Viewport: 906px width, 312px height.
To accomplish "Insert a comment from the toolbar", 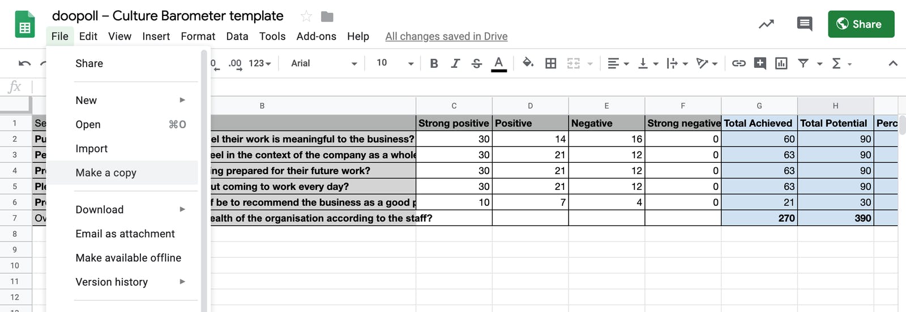I will (x=760, y=63).
